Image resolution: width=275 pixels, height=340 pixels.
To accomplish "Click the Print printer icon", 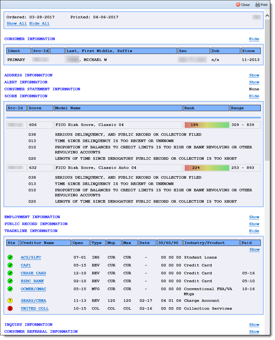I will 257,4.
